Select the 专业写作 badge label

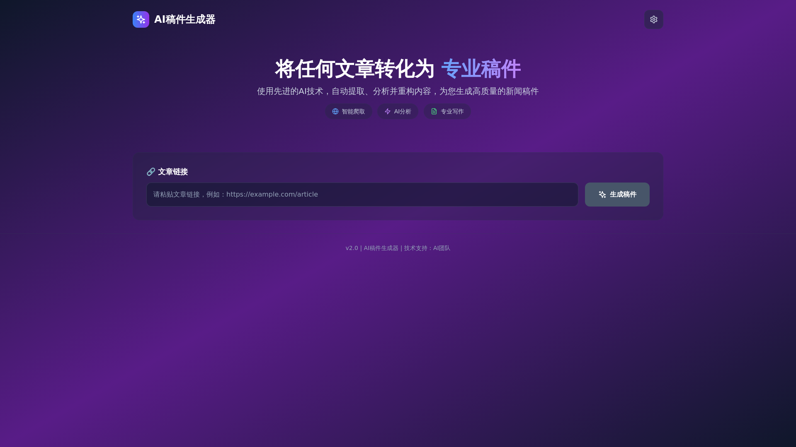click(452, 111)
